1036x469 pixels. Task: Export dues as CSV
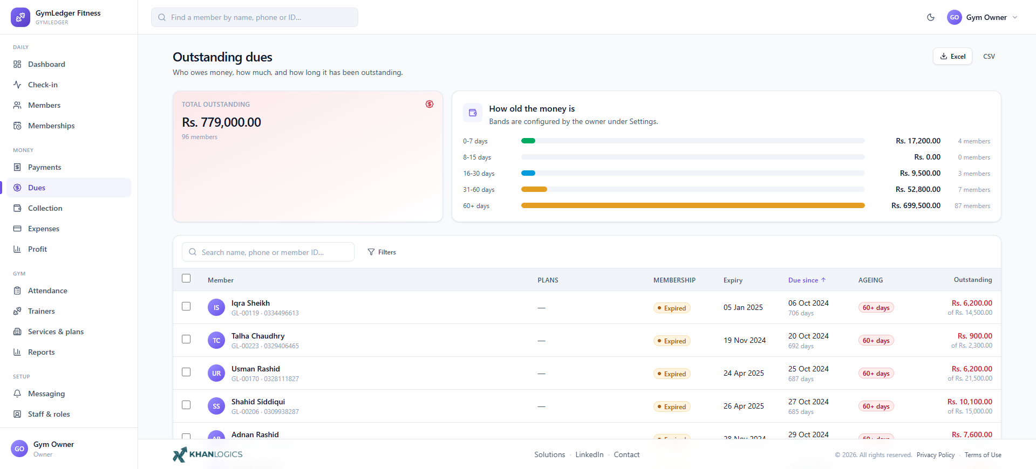(989, 56)
